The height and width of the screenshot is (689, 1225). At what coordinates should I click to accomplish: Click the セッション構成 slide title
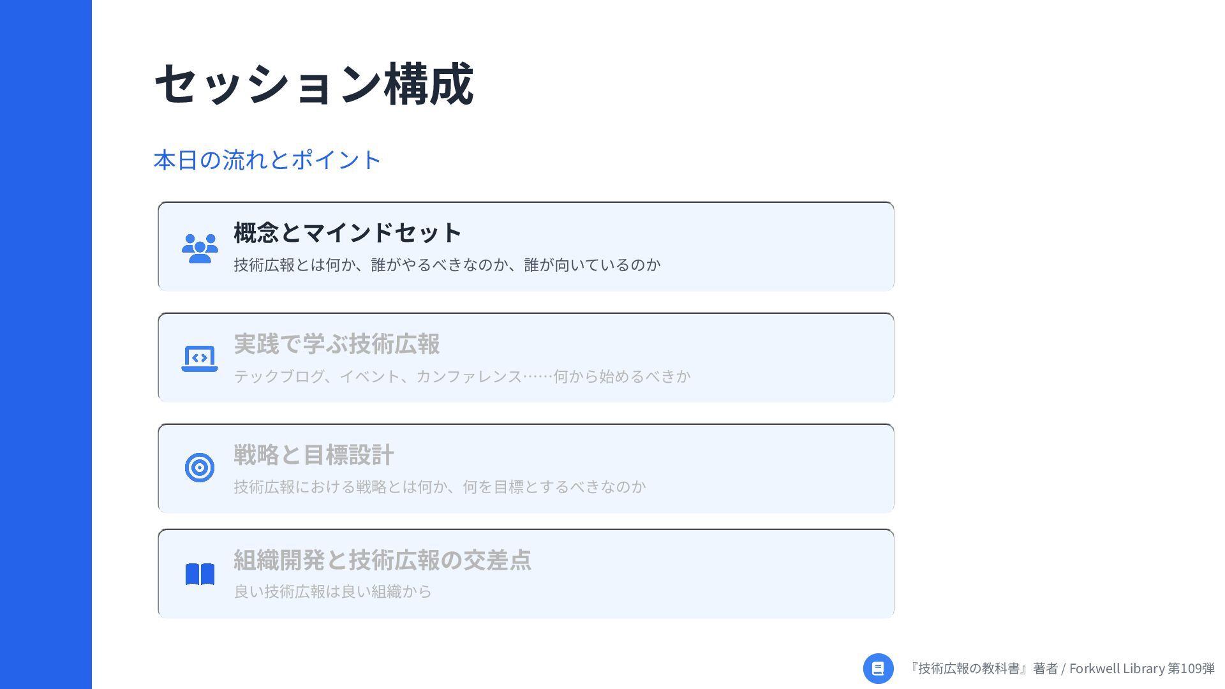(x=313, y=84)
